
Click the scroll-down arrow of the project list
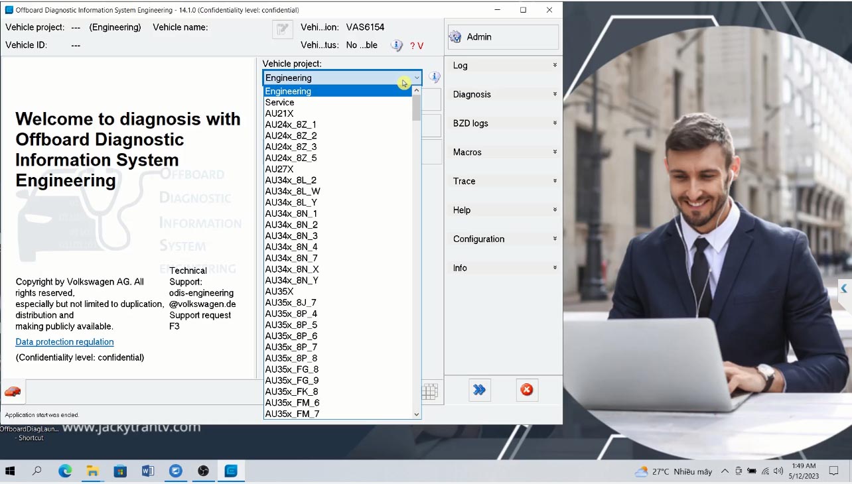point(417,414)
